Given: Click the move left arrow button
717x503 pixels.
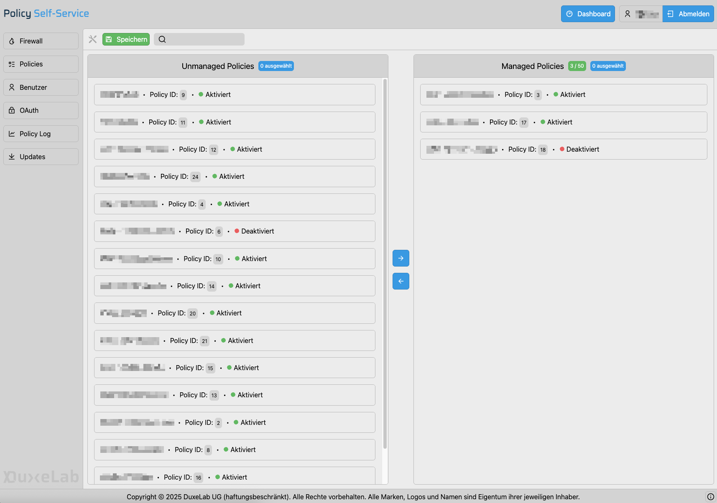Looking at the screenshot, I should tap(401, 281).
